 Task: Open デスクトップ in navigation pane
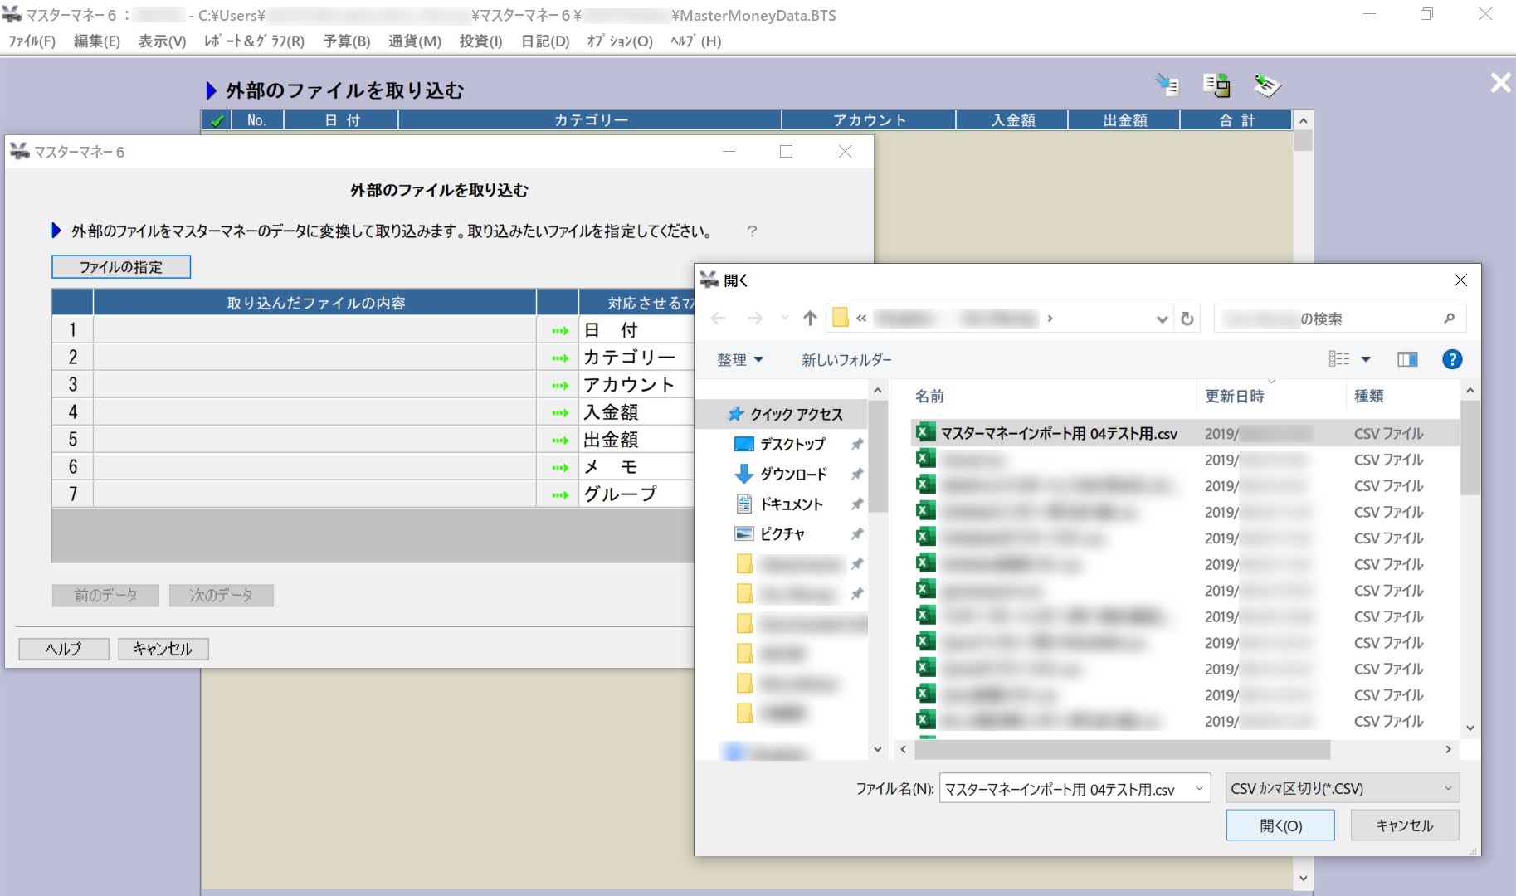point(792,444)
